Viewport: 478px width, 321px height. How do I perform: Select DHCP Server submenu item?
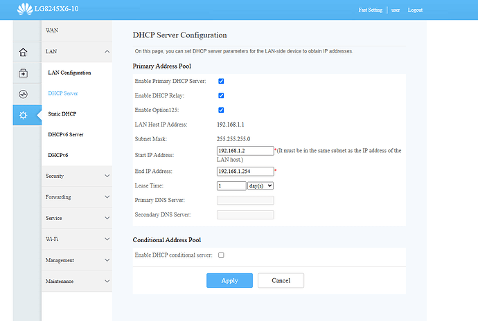point(63,93)
